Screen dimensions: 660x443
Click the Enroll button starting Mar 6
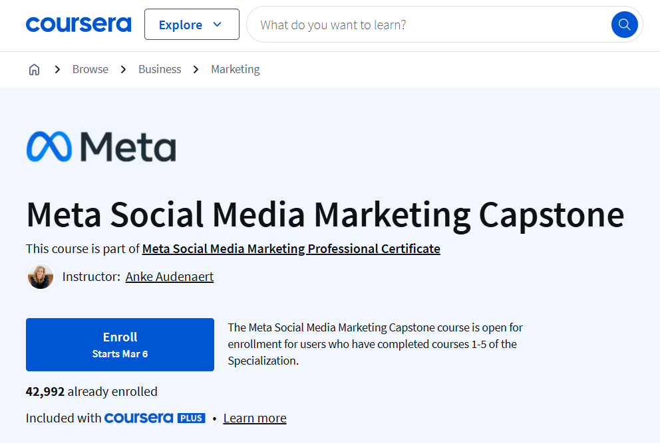(x=120, y=344)
